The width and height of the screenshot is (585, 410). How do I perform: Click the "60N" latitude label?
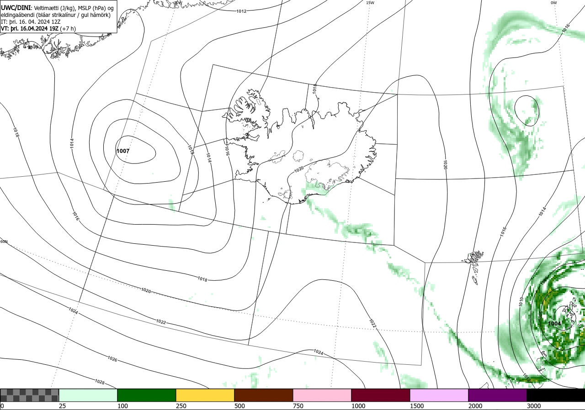[4, 242]
